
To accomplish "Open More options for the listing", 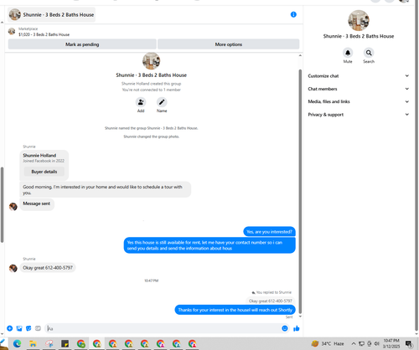I will pos(229,44).
